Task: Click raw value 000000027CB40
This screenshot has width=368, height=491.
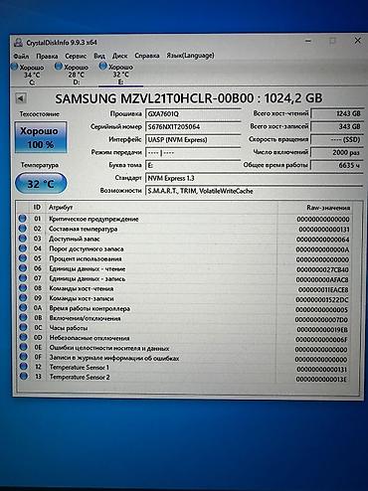Action: coord(322,269)
